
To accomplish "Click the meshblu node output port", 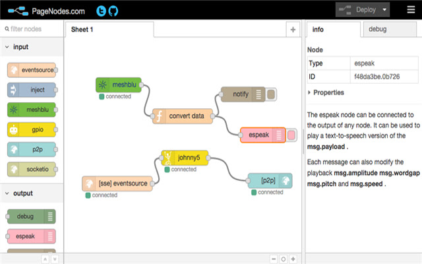I will pyautogui.click(x=141, y=85).
